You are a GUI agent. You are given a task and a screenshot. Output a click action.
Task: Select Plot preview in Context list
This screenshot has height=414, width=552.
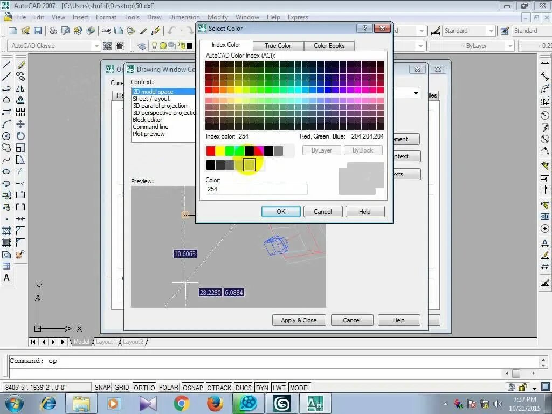click(x=163, y=134)
